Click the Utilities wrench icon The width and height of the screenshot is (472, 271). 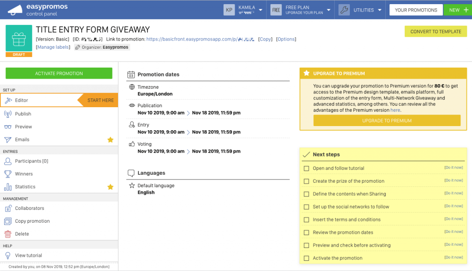(x=344, y=10)
